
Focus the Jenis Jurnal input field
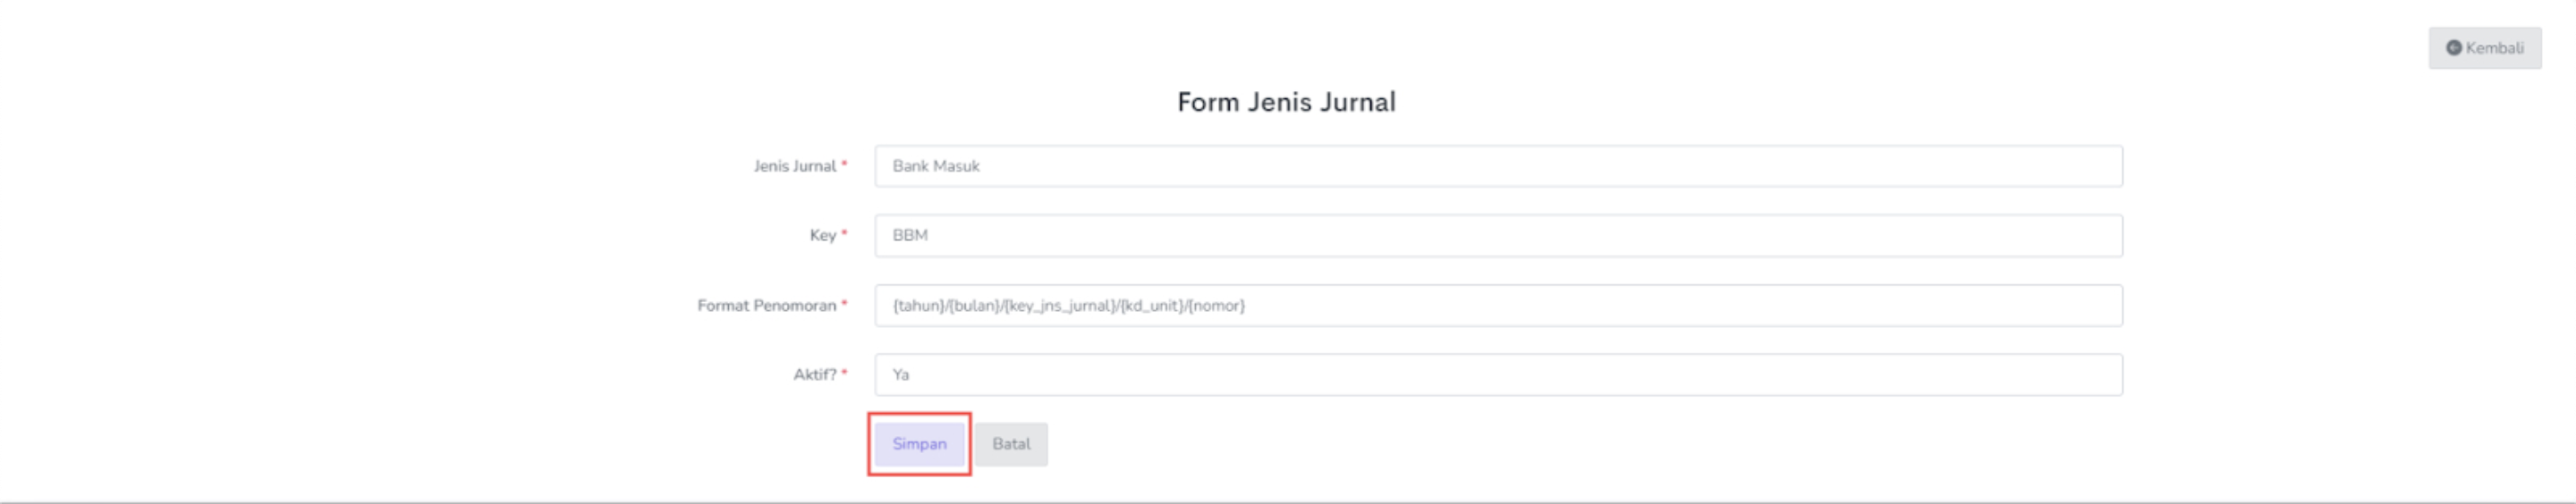(x=1497, y=166)
